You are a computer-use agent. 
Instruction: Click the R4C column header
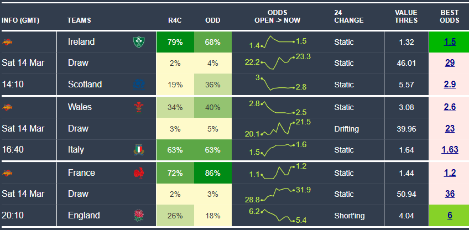pyautogui.click(x=175, y=20)
